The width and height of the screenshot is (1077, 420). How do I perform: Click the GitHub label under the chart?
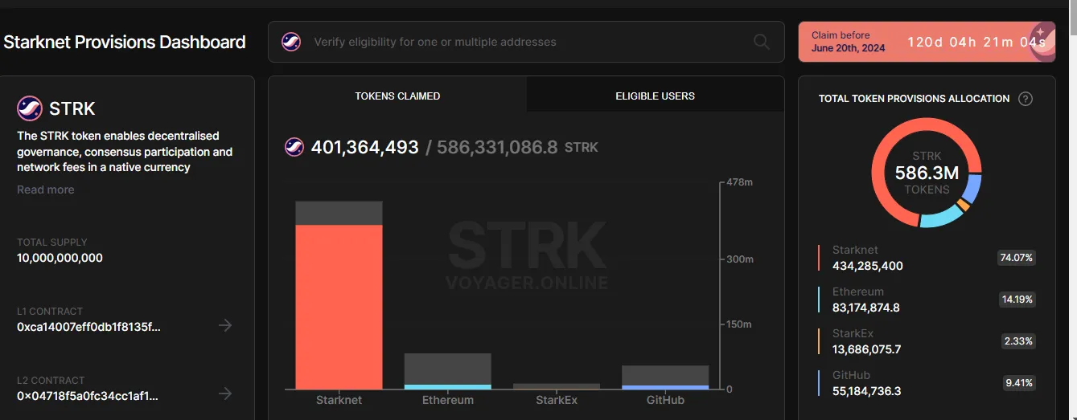665,400
